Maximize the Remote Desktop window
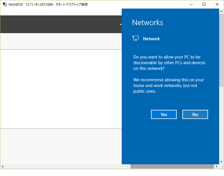This screenshot has height=176, width=224. click(x=204, y=4)
